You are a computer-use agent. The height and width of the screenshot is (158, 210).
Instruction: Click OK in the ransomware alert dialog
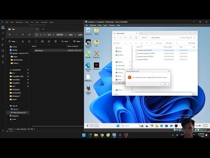[164, 84]
